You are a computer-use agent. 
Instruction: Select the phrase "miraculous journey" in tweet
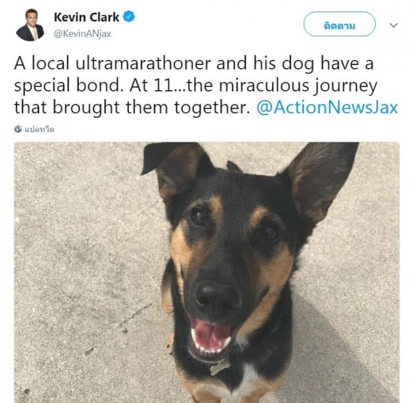click(x=298, y=86)
